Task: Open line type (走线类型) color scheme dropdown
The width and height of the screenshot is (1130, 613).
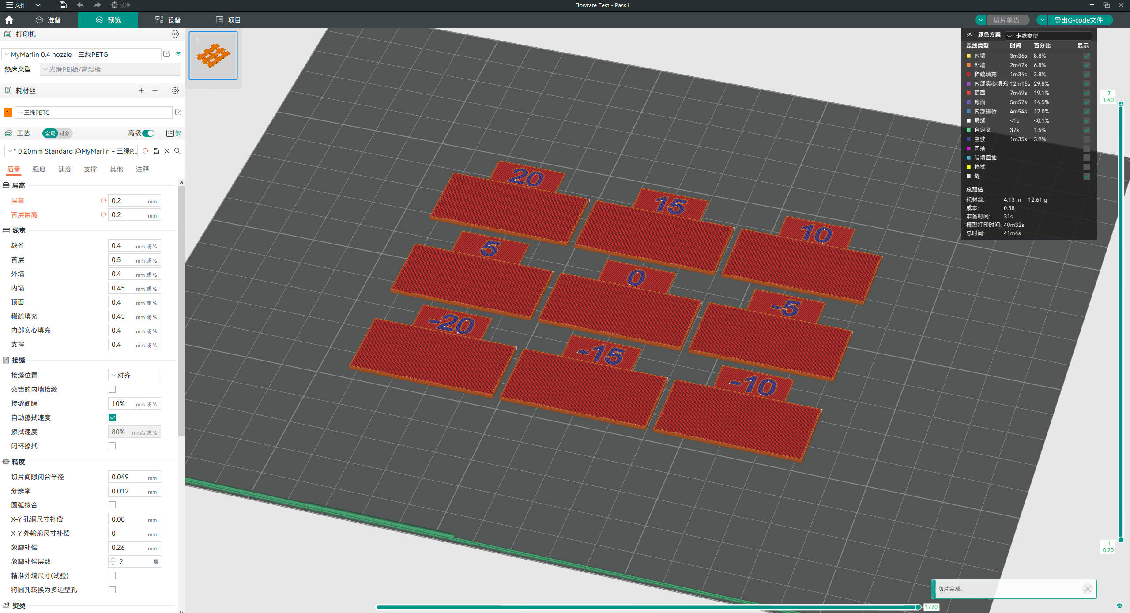Action: 1049,36
